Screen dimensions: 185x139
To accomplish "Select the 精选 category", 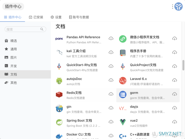I will pos(25,41).
